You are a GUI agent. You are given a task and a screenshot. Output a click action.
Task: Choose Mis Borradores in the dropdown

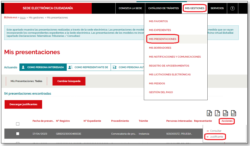click(160, 48)
